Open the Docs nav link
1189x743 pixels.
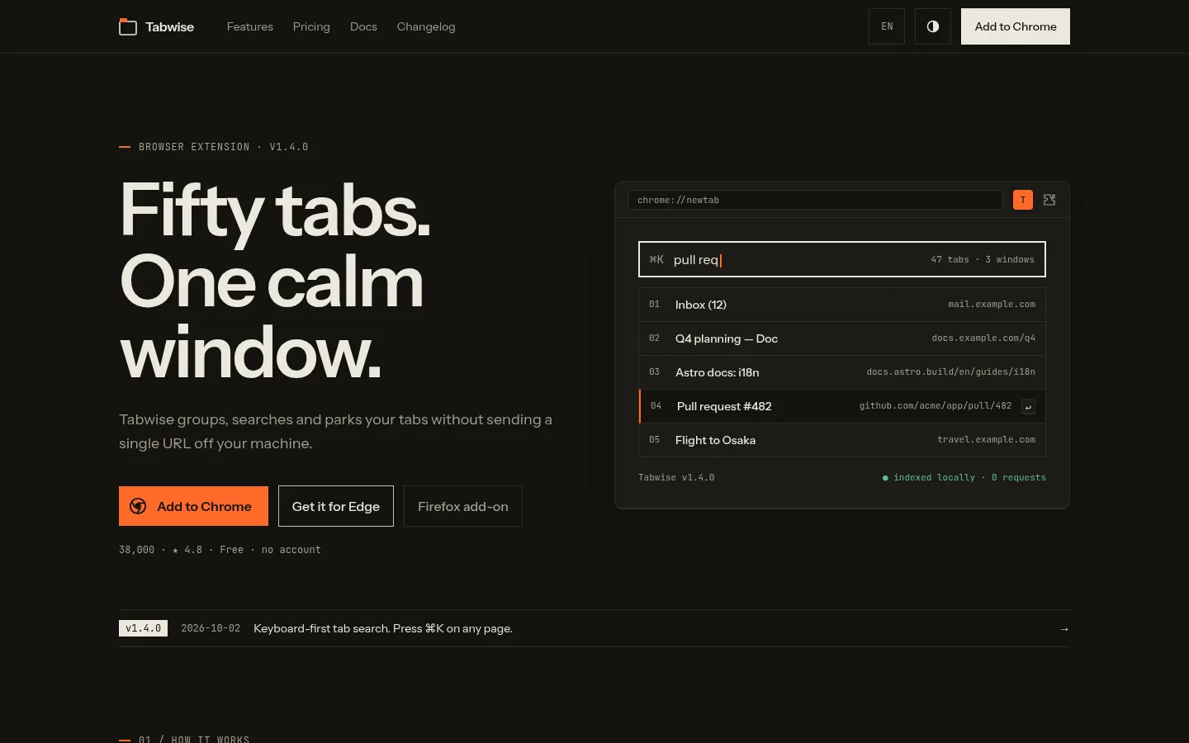coord(363,26)
